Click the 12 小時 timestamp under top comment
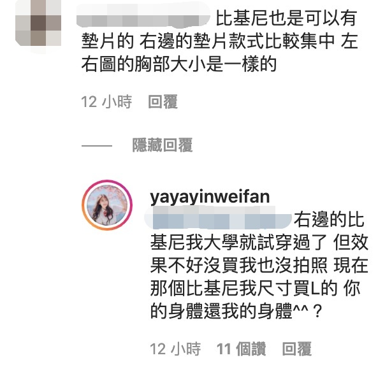The height and width of the screenshot is (367, 385). tap(106, 102)
